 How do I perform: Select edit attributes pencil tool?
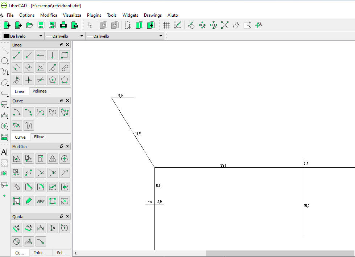pyautogui.click(x=29, y=201)
